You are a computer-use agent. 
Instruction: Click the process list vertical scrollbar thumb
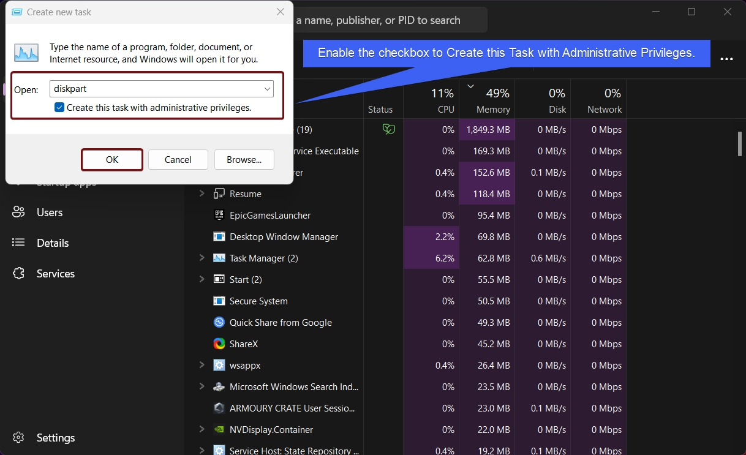click(x=740, y=143)
